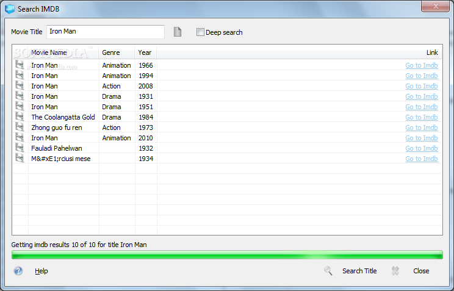Select the M&#xE1;rciusi mese movie name
Image resolution: width=454 pixels, height=291 pixels.
61,159
